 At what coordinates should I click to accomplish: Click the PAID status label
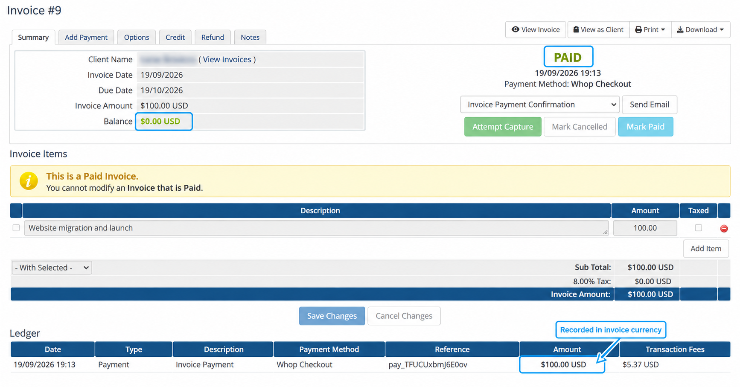[568, 57]
